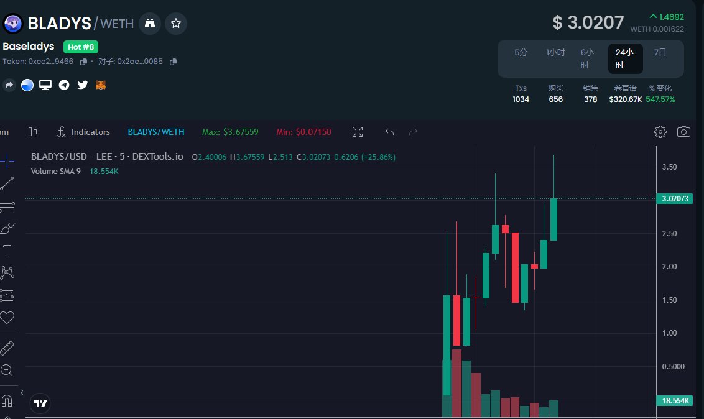Change chart candle style icon
This screenshot has height=419, width=704.
pos(32,131)
